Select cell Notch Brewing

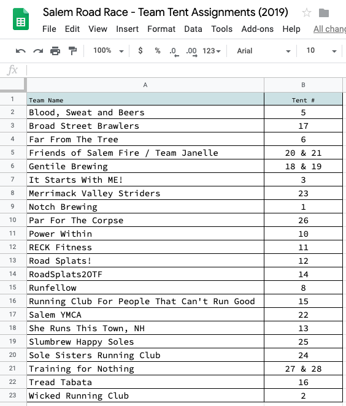[x=145, y=206]
